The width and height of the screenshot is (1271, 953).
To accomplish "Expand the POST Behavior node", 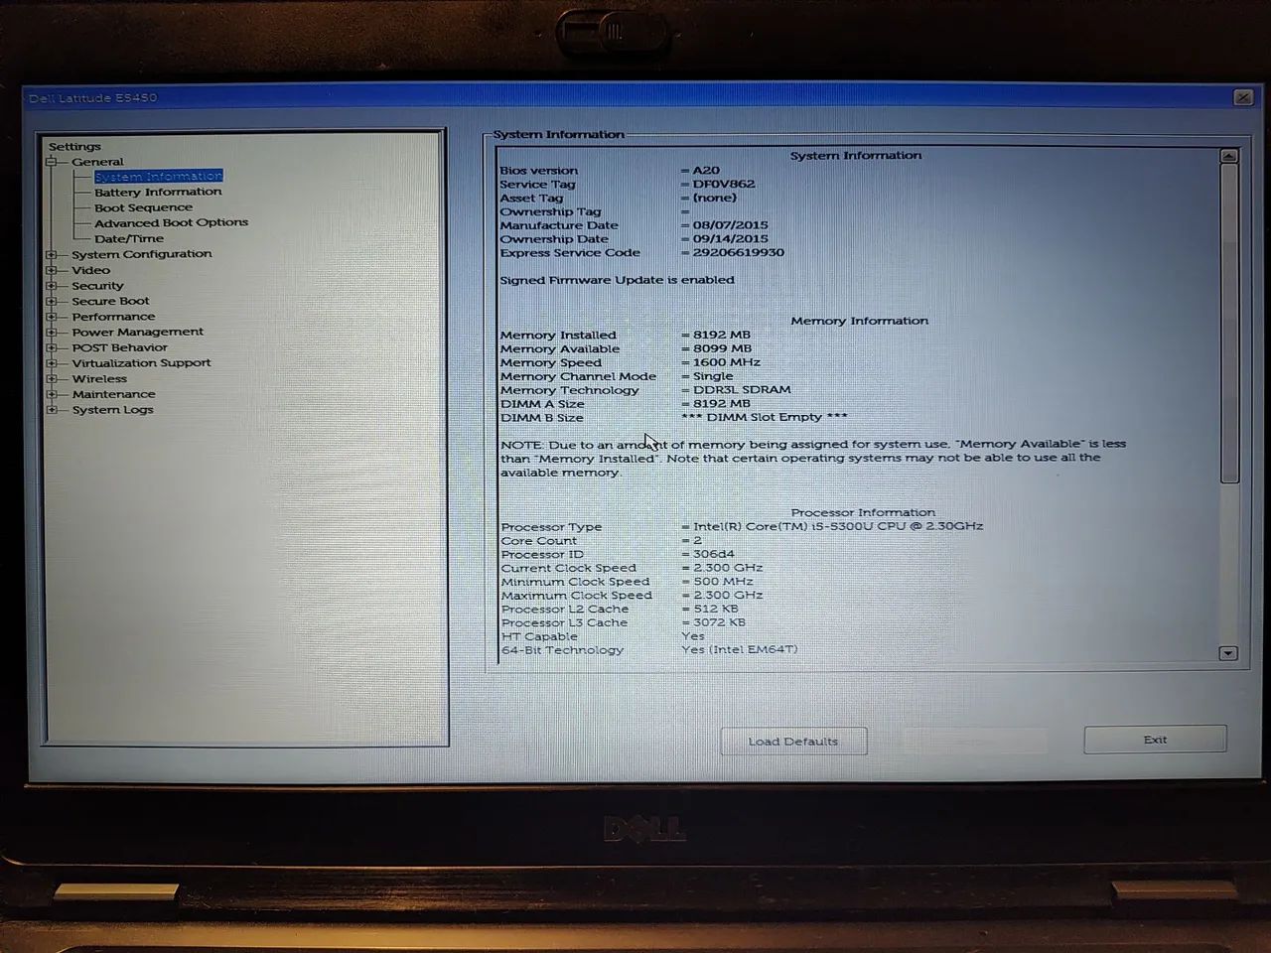I will coord(52,347).
